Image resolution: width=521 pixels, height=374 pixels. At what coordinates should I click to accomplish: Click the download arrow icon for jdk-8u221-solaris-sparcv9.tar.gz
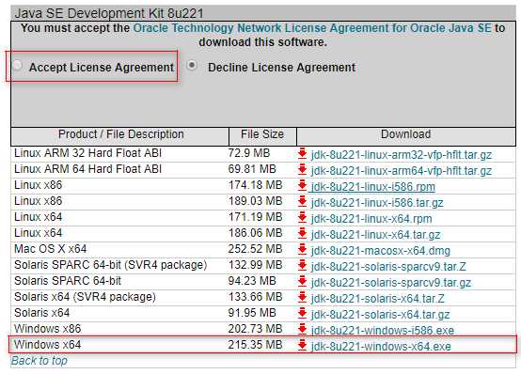point(302,281)
